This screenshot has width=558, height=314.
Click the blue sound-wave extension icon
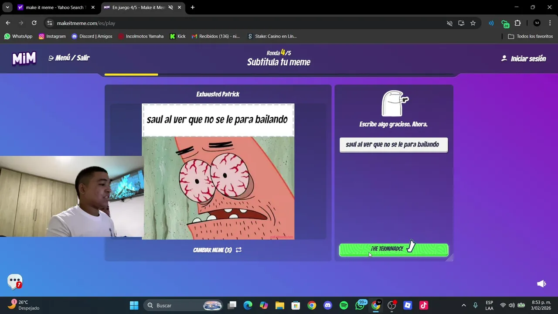pos(491,23)
